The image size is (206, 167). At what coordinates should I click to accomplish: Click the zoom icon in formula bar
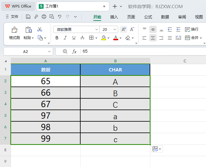(x=65, y=51)
